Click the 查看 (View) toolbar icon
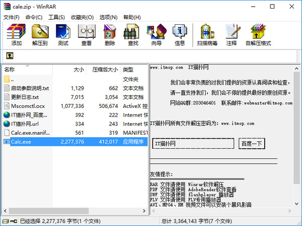The image size is (302, 226). coord(87,31)
